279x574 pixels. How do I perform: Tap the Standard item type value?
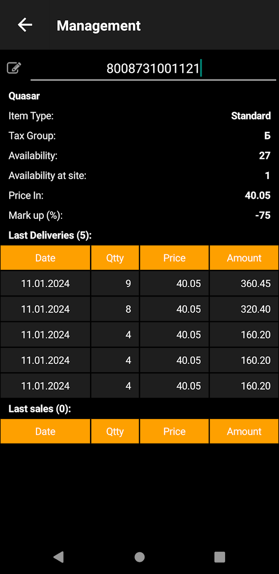(251, 116)
